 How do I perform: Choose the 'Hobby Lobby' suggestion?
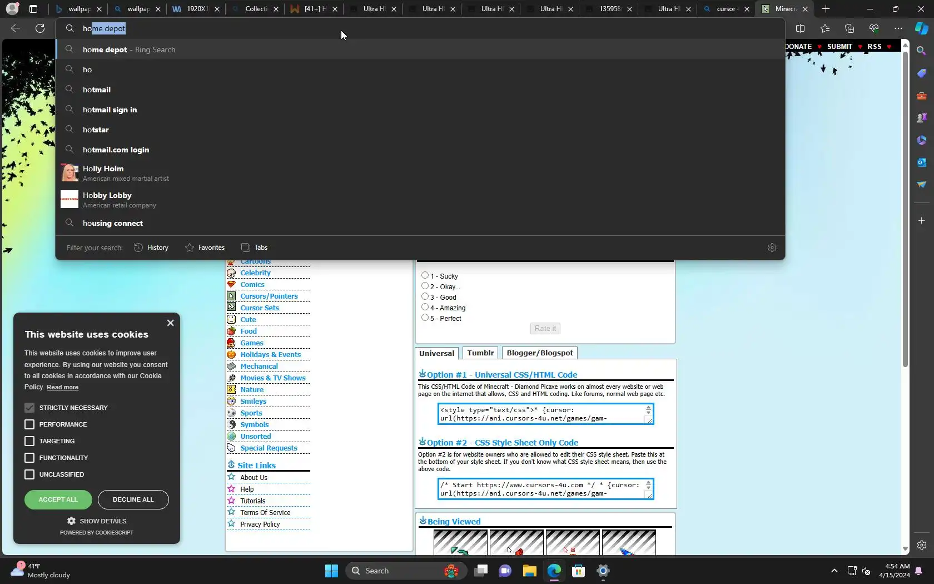click(x=420, y=200)
